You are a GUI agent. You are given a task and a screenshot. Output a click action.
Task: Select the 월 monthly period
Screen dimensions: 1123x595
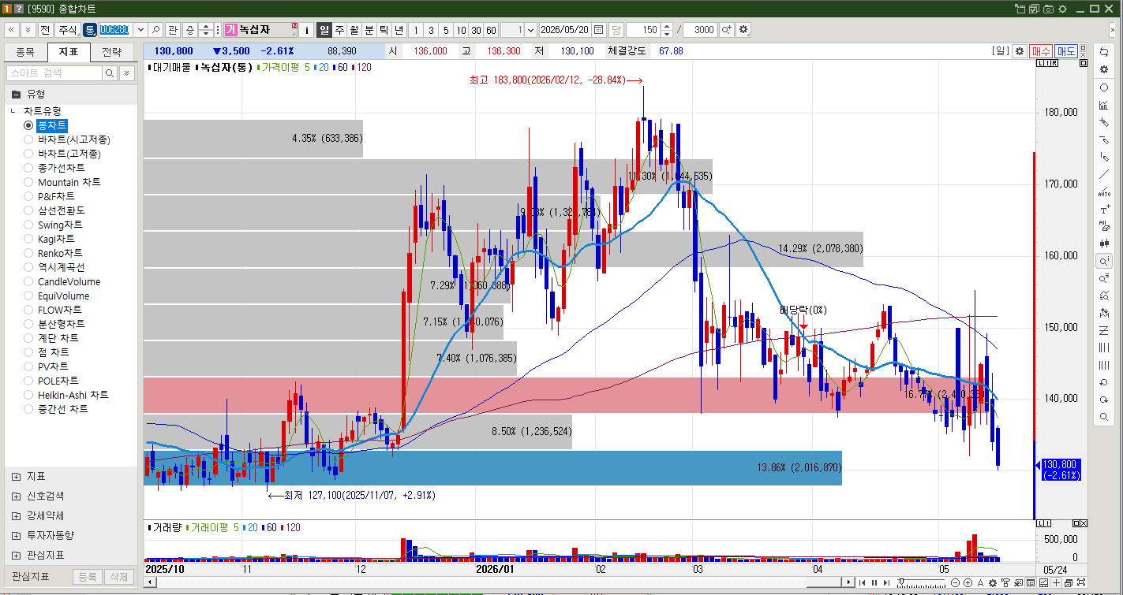354,30
